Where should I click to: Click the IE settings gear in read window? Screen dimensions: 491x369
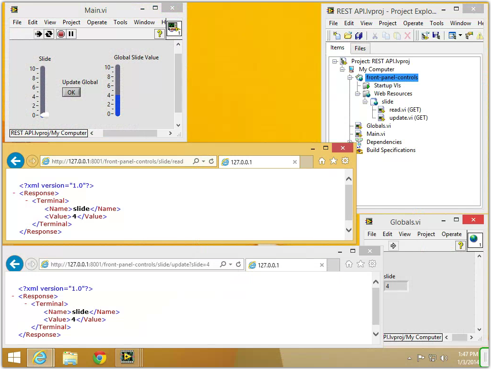click(x=345, y=161)
